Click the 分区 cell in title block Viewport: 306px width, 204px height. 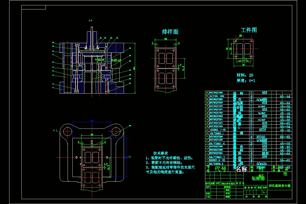[218, 183]
